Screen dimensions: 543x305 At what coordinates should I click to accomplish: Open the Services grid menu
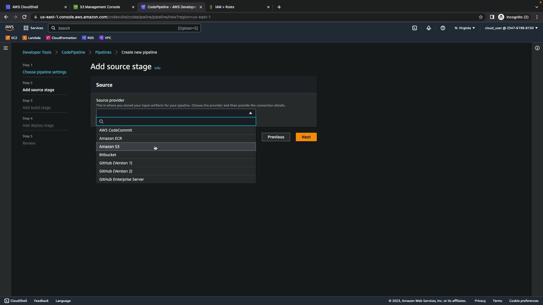[x=33, y=28]
